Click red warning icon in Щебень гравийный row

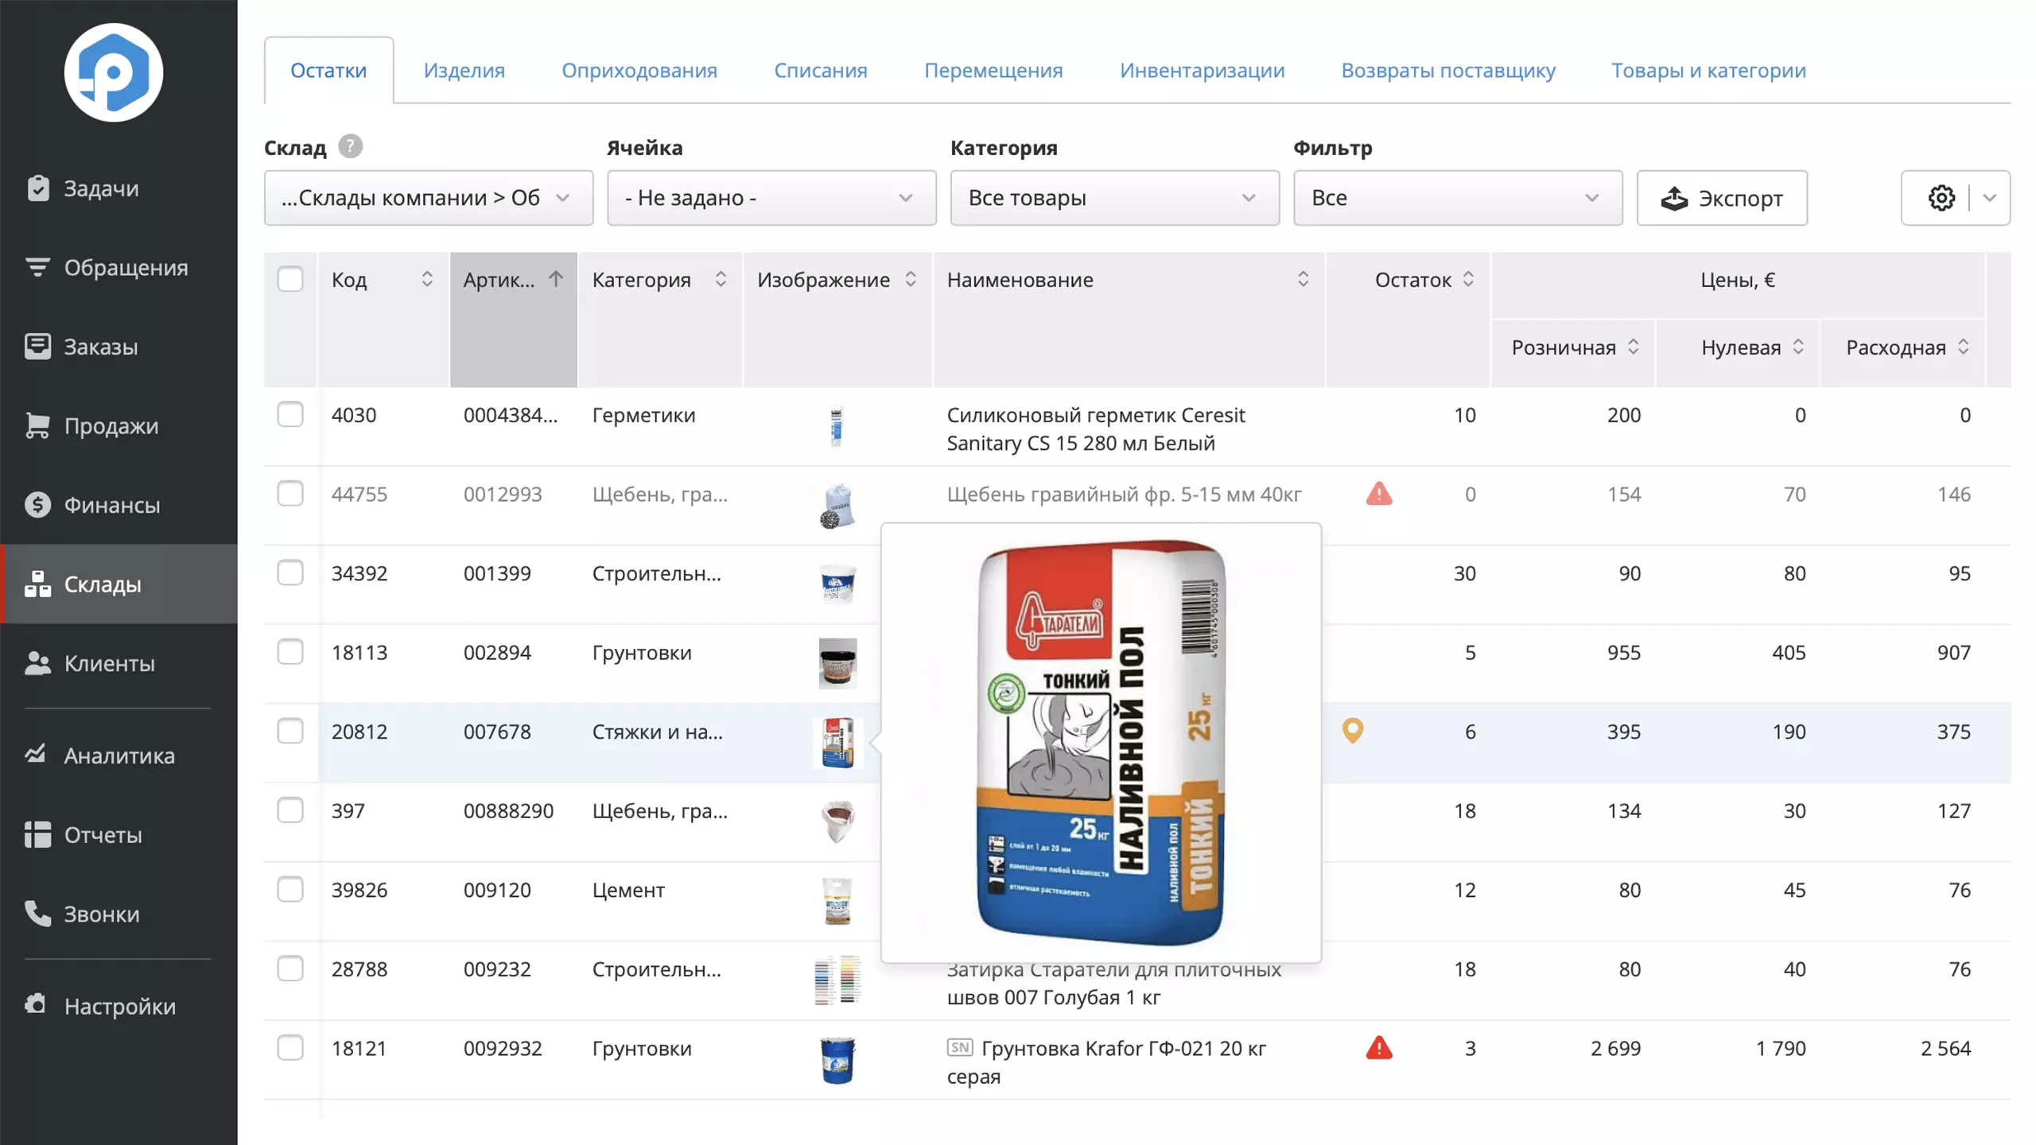point(1379,494)
